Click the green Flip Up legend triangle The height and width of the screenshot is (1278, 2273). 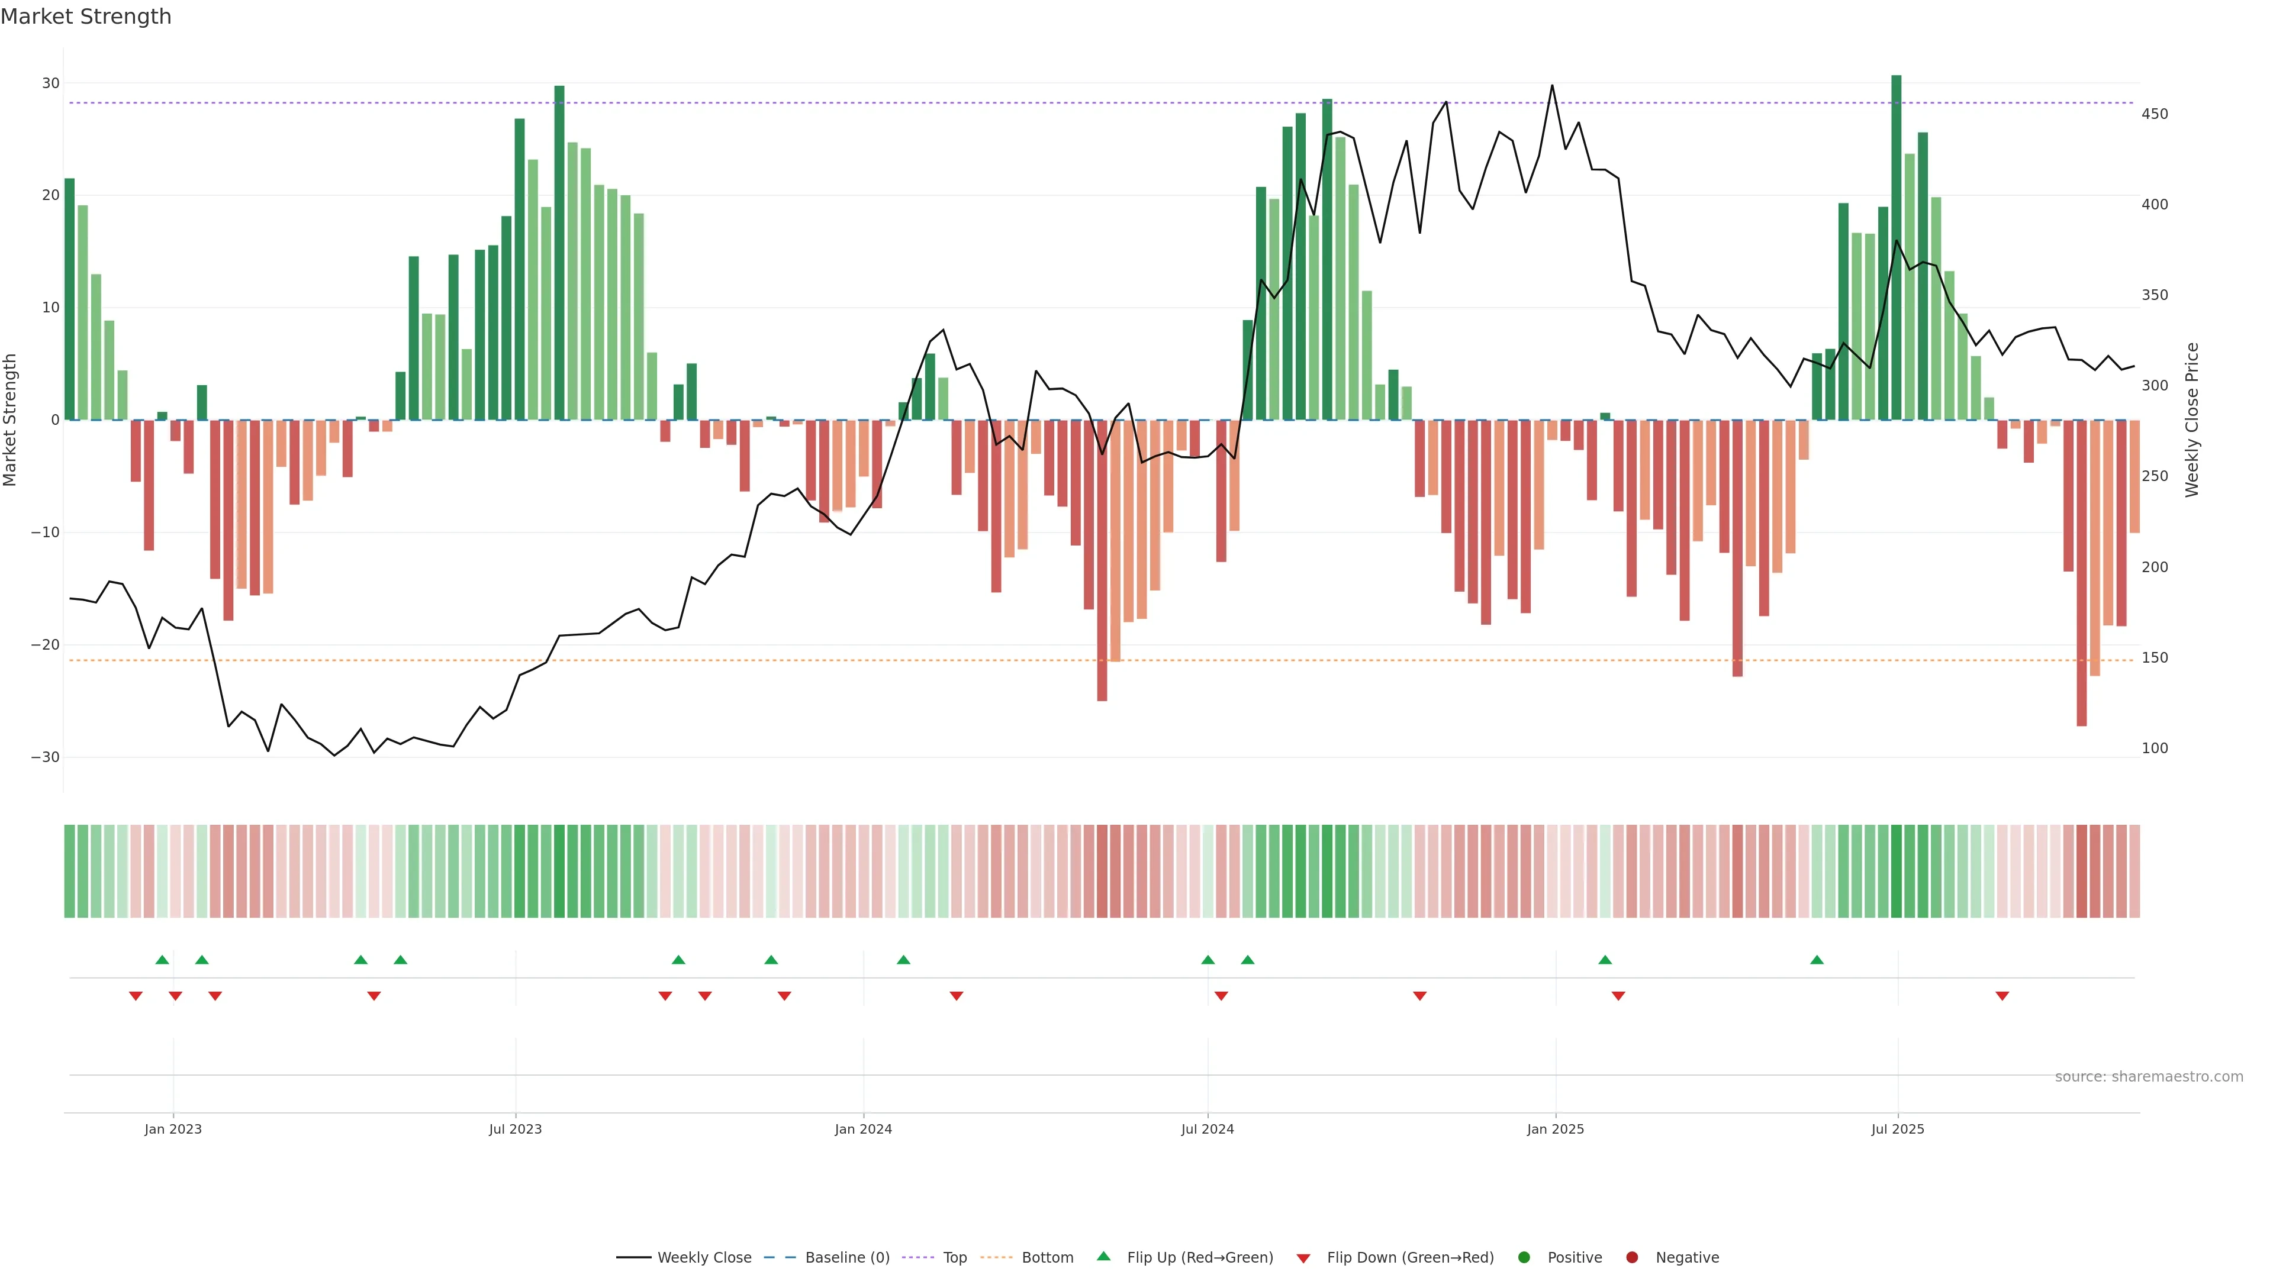tap(1103, 1256)
